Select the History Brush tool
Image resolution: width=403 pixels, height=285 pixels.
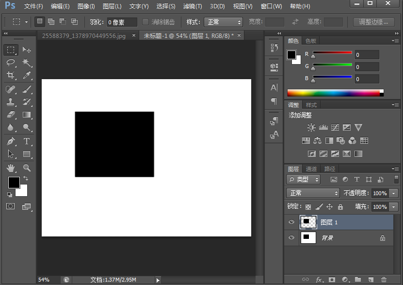point(27,102)
